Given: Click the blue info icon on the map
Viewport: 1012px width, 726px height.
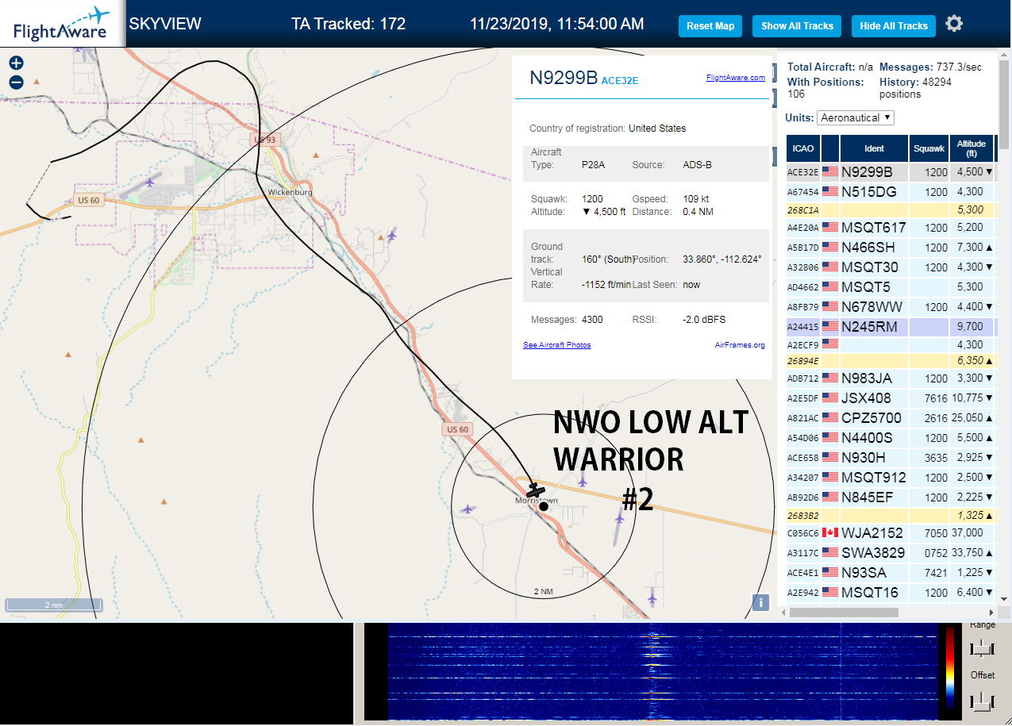Looking at the screenshot, I should (x=760, y=602).
